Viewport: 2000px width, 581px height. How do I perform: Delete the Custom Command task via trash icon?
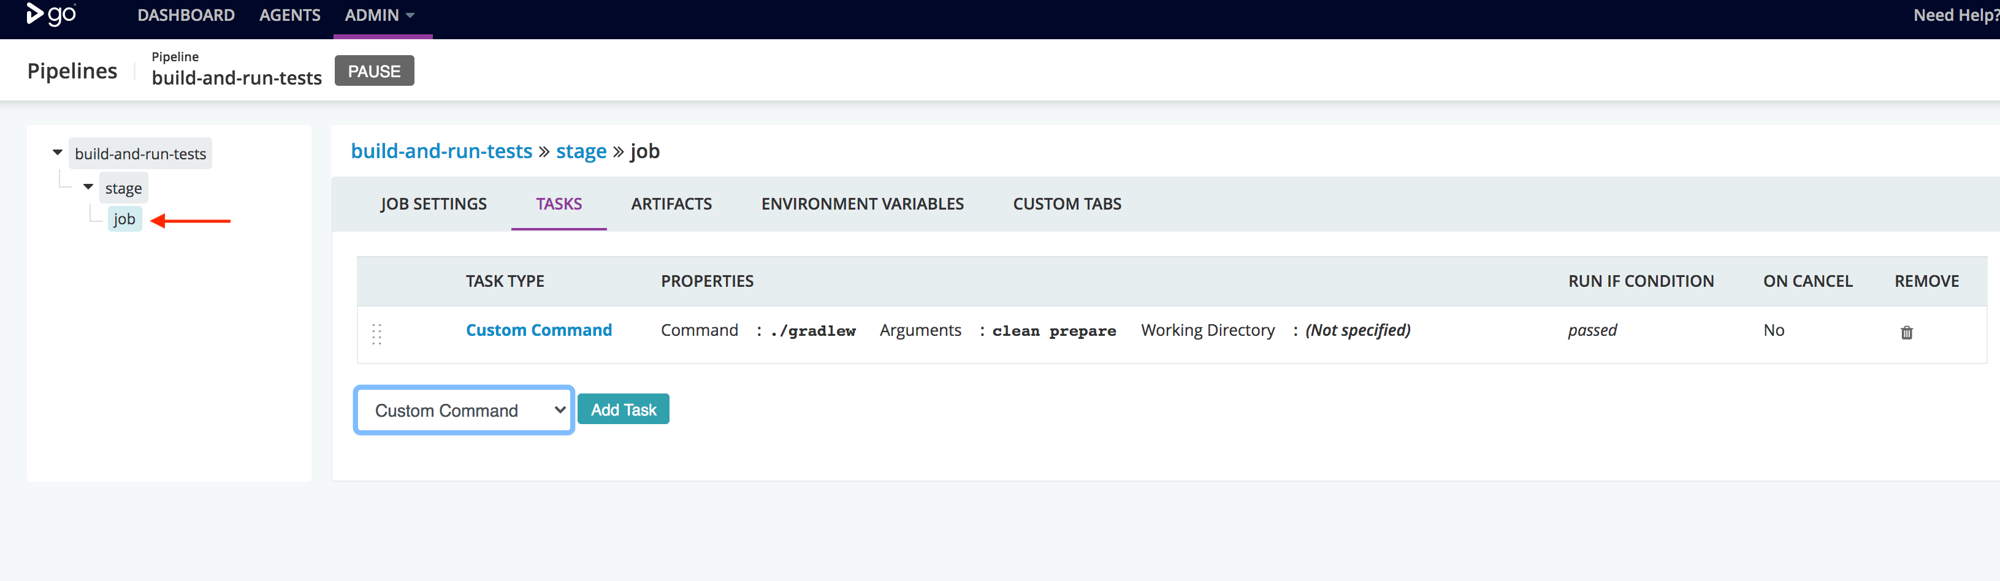pos(1906,332)
